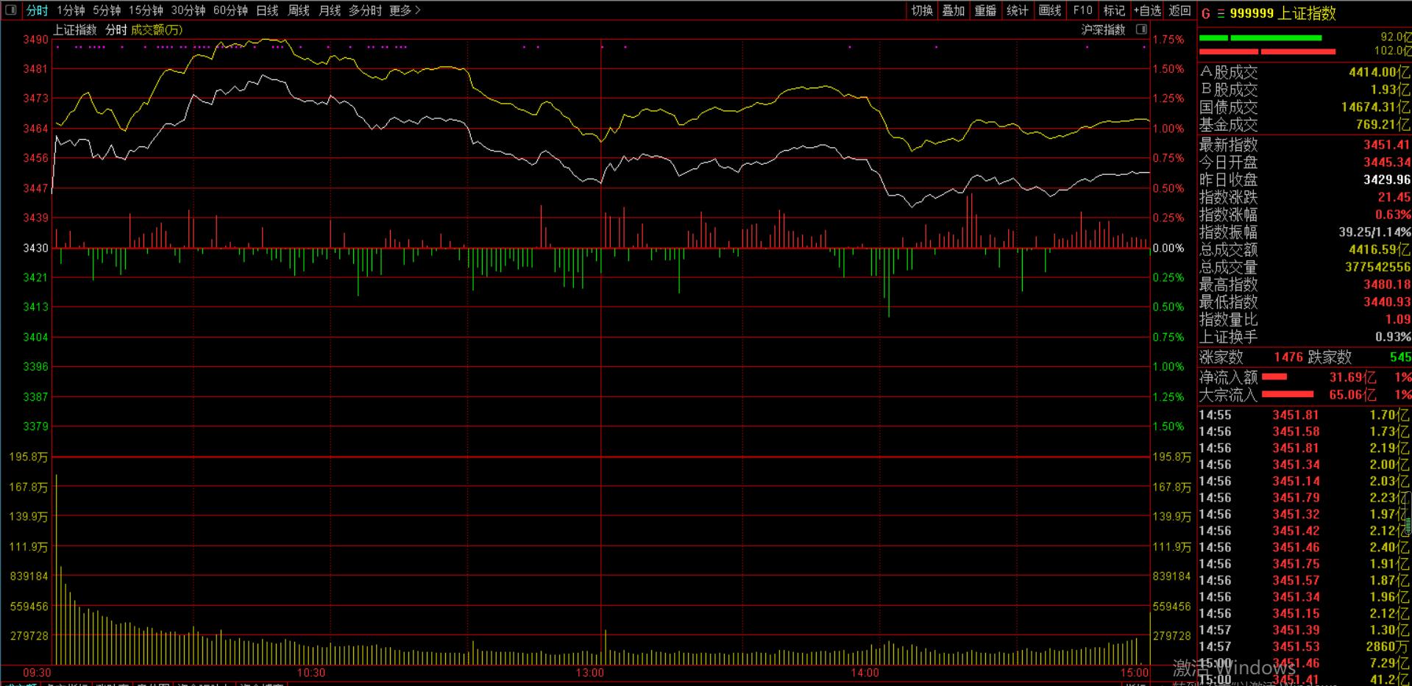
Task: Open the 30分钟 period tab
Action: point(188,10)
